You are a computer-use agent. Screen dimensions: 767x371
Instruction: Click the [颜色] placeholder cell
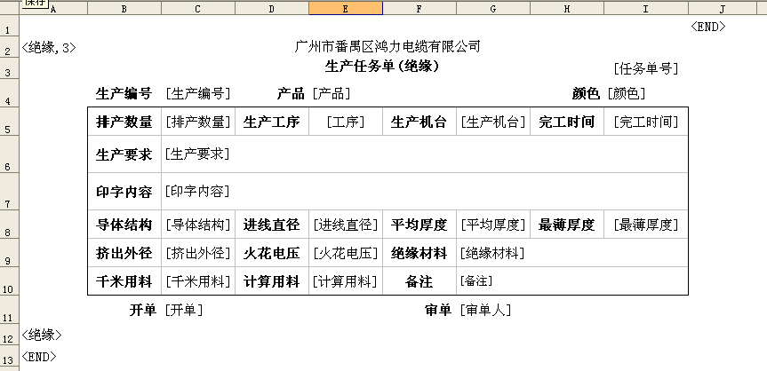pos(626,93)
